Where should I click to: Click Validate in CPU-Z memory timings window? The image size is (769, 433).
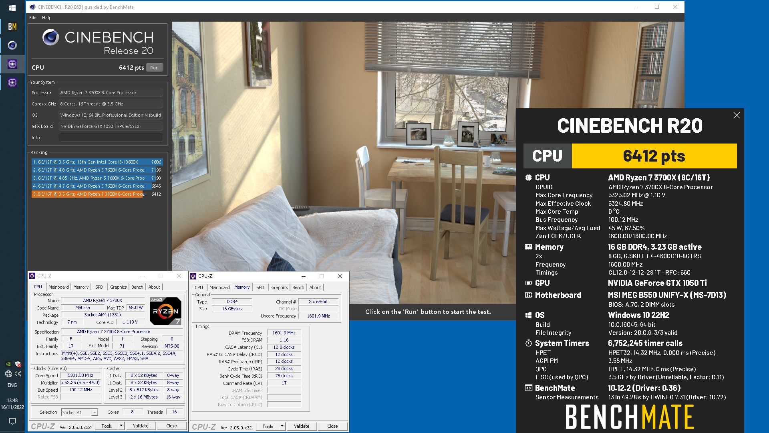302,426
